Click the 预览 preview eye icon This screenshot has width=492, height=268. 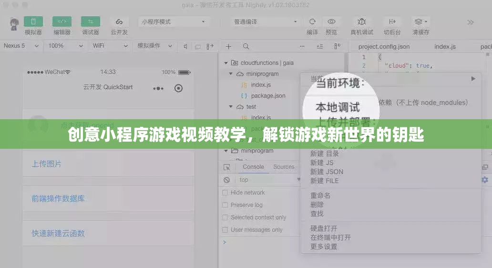click(x=331, y=21)
